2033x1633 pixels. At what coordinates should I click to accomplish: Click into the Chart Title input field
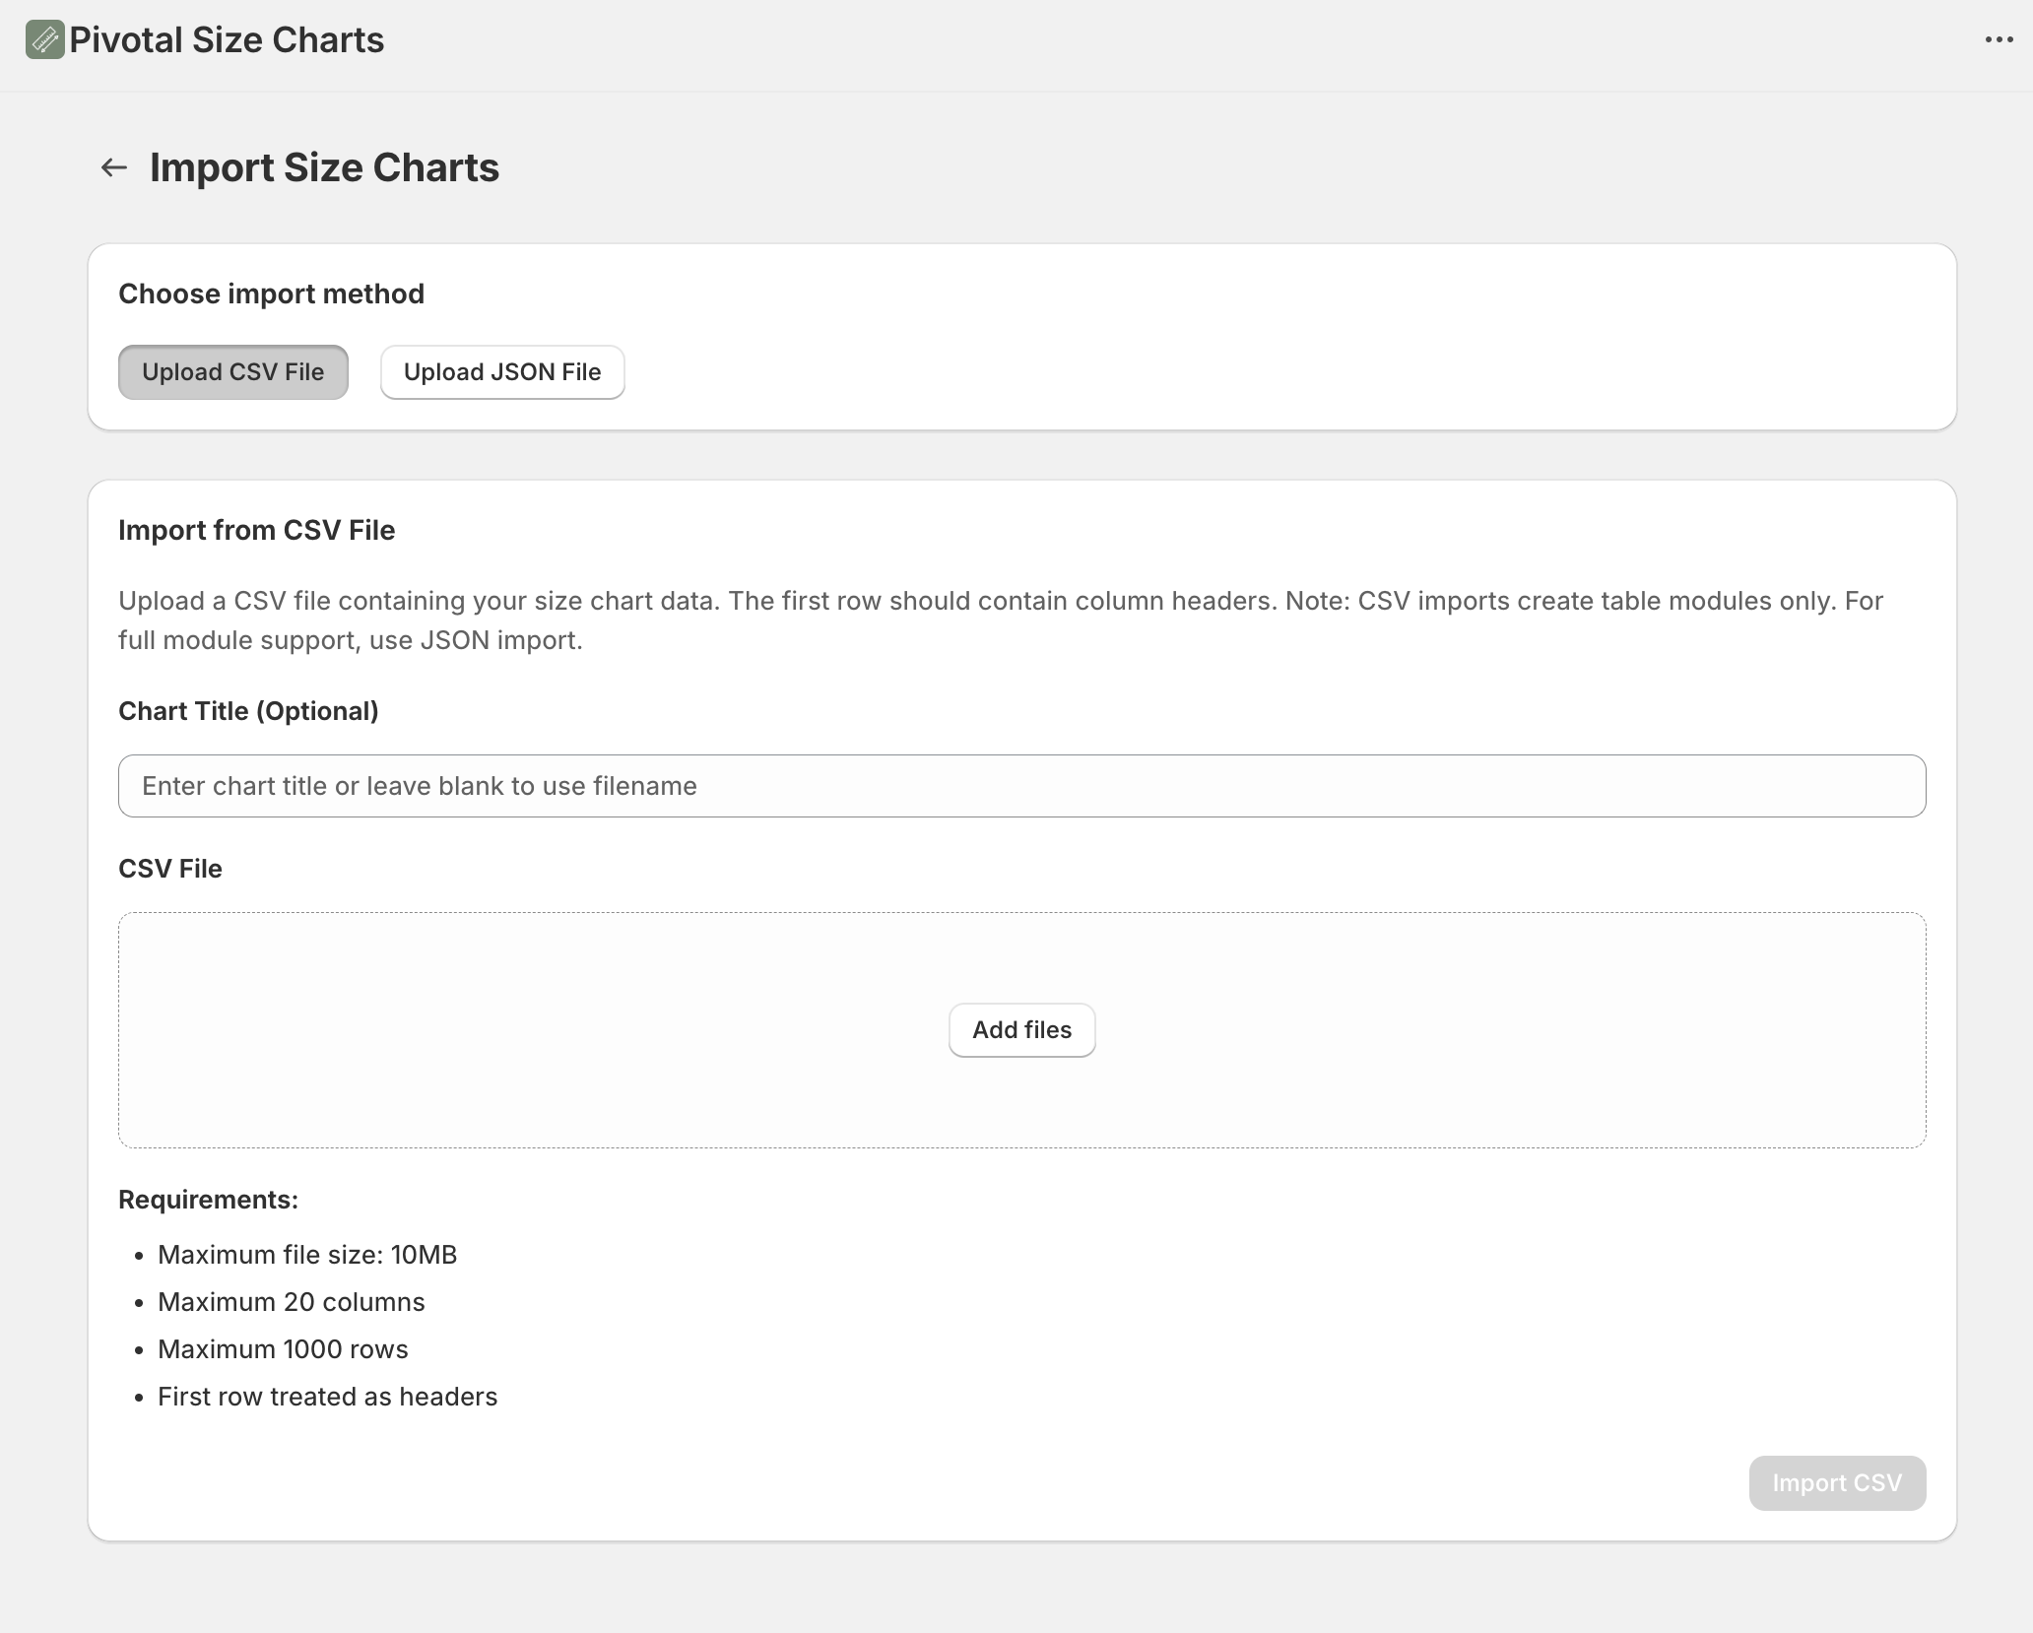tap(1021, 786)
